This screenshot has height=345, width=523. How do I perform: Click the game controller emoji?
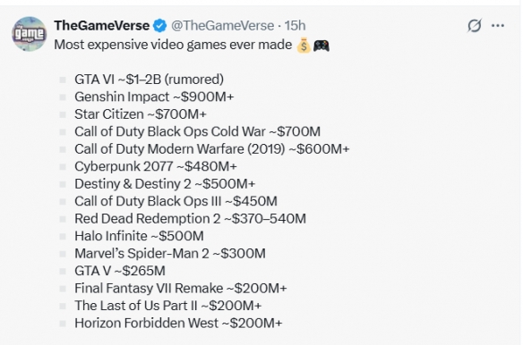click(x=322, y=46)
